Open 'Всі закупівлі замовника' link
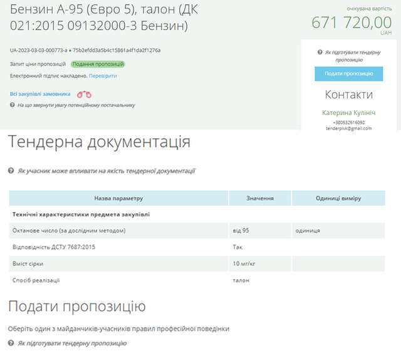401x351 pixels. [40, 94]
